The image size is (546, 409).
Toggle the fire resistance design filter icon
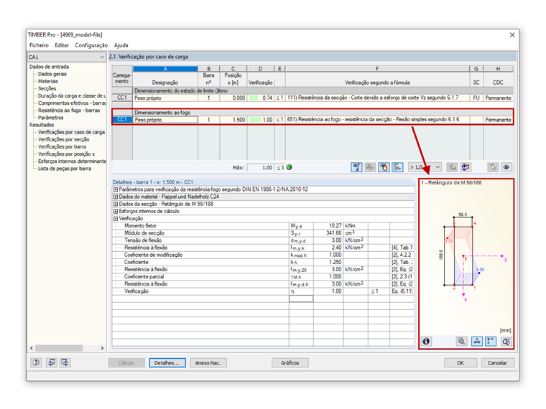coord(384,167)
